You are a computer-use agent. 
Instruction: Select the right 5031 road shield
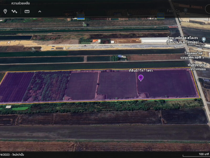point(160,16)
